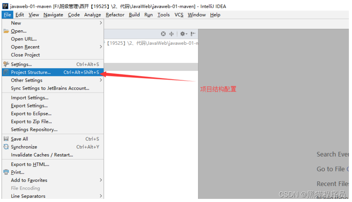Open the Navigate menu
Screen dimensions: 352x202
(53, 15)
